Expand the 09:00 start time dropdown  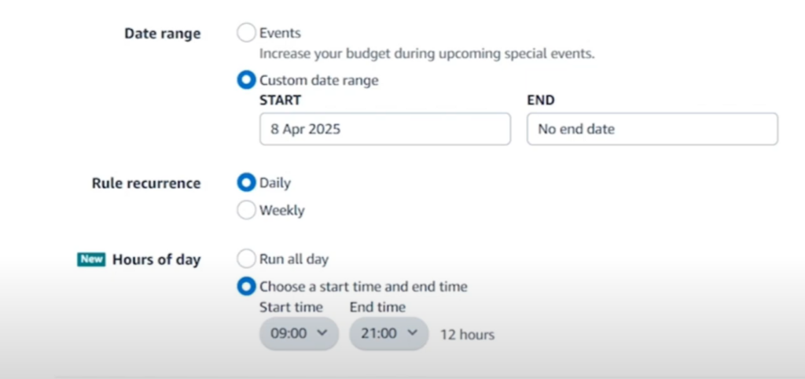[x=299, y=333]
